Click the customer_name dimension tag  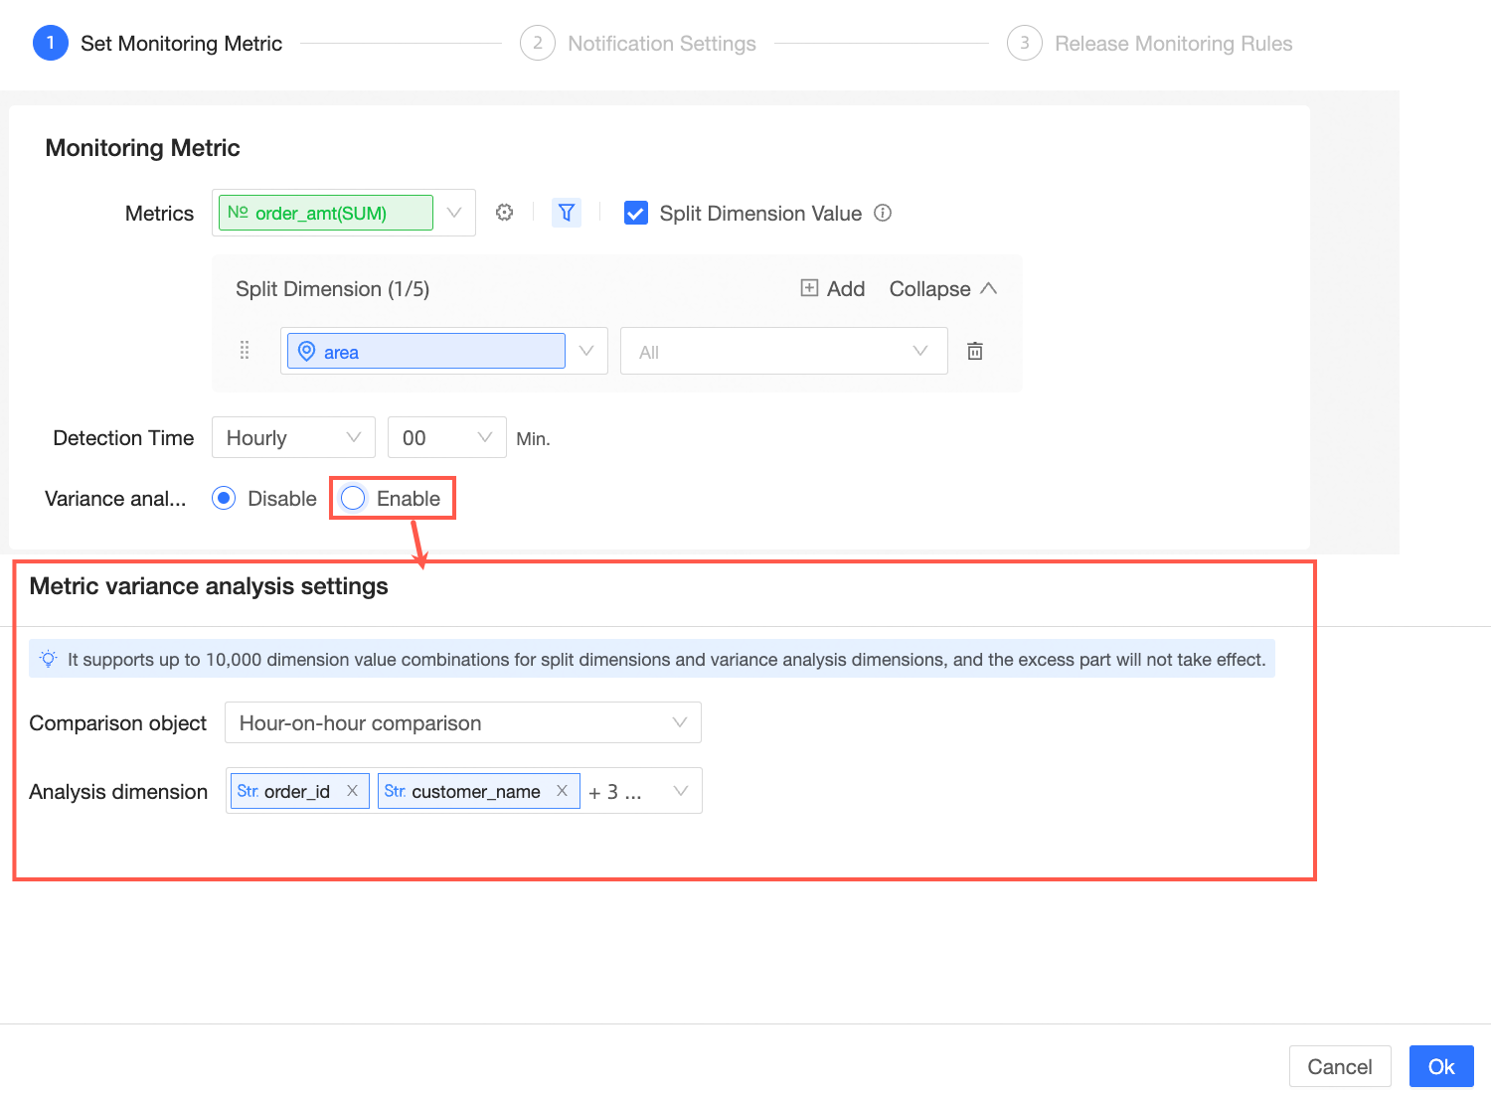(479, 791)
